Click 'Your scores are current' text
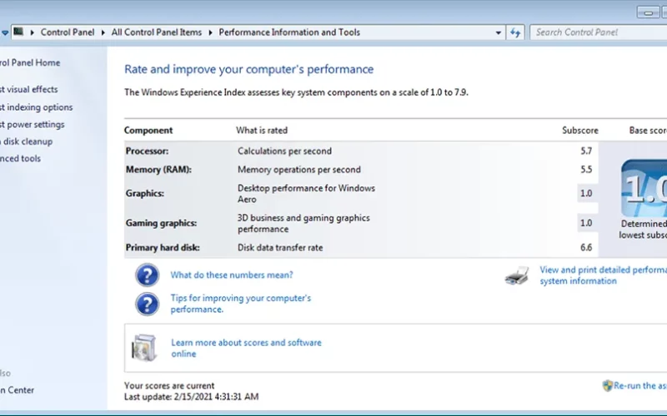667x416 pixels. pos(169,385)
